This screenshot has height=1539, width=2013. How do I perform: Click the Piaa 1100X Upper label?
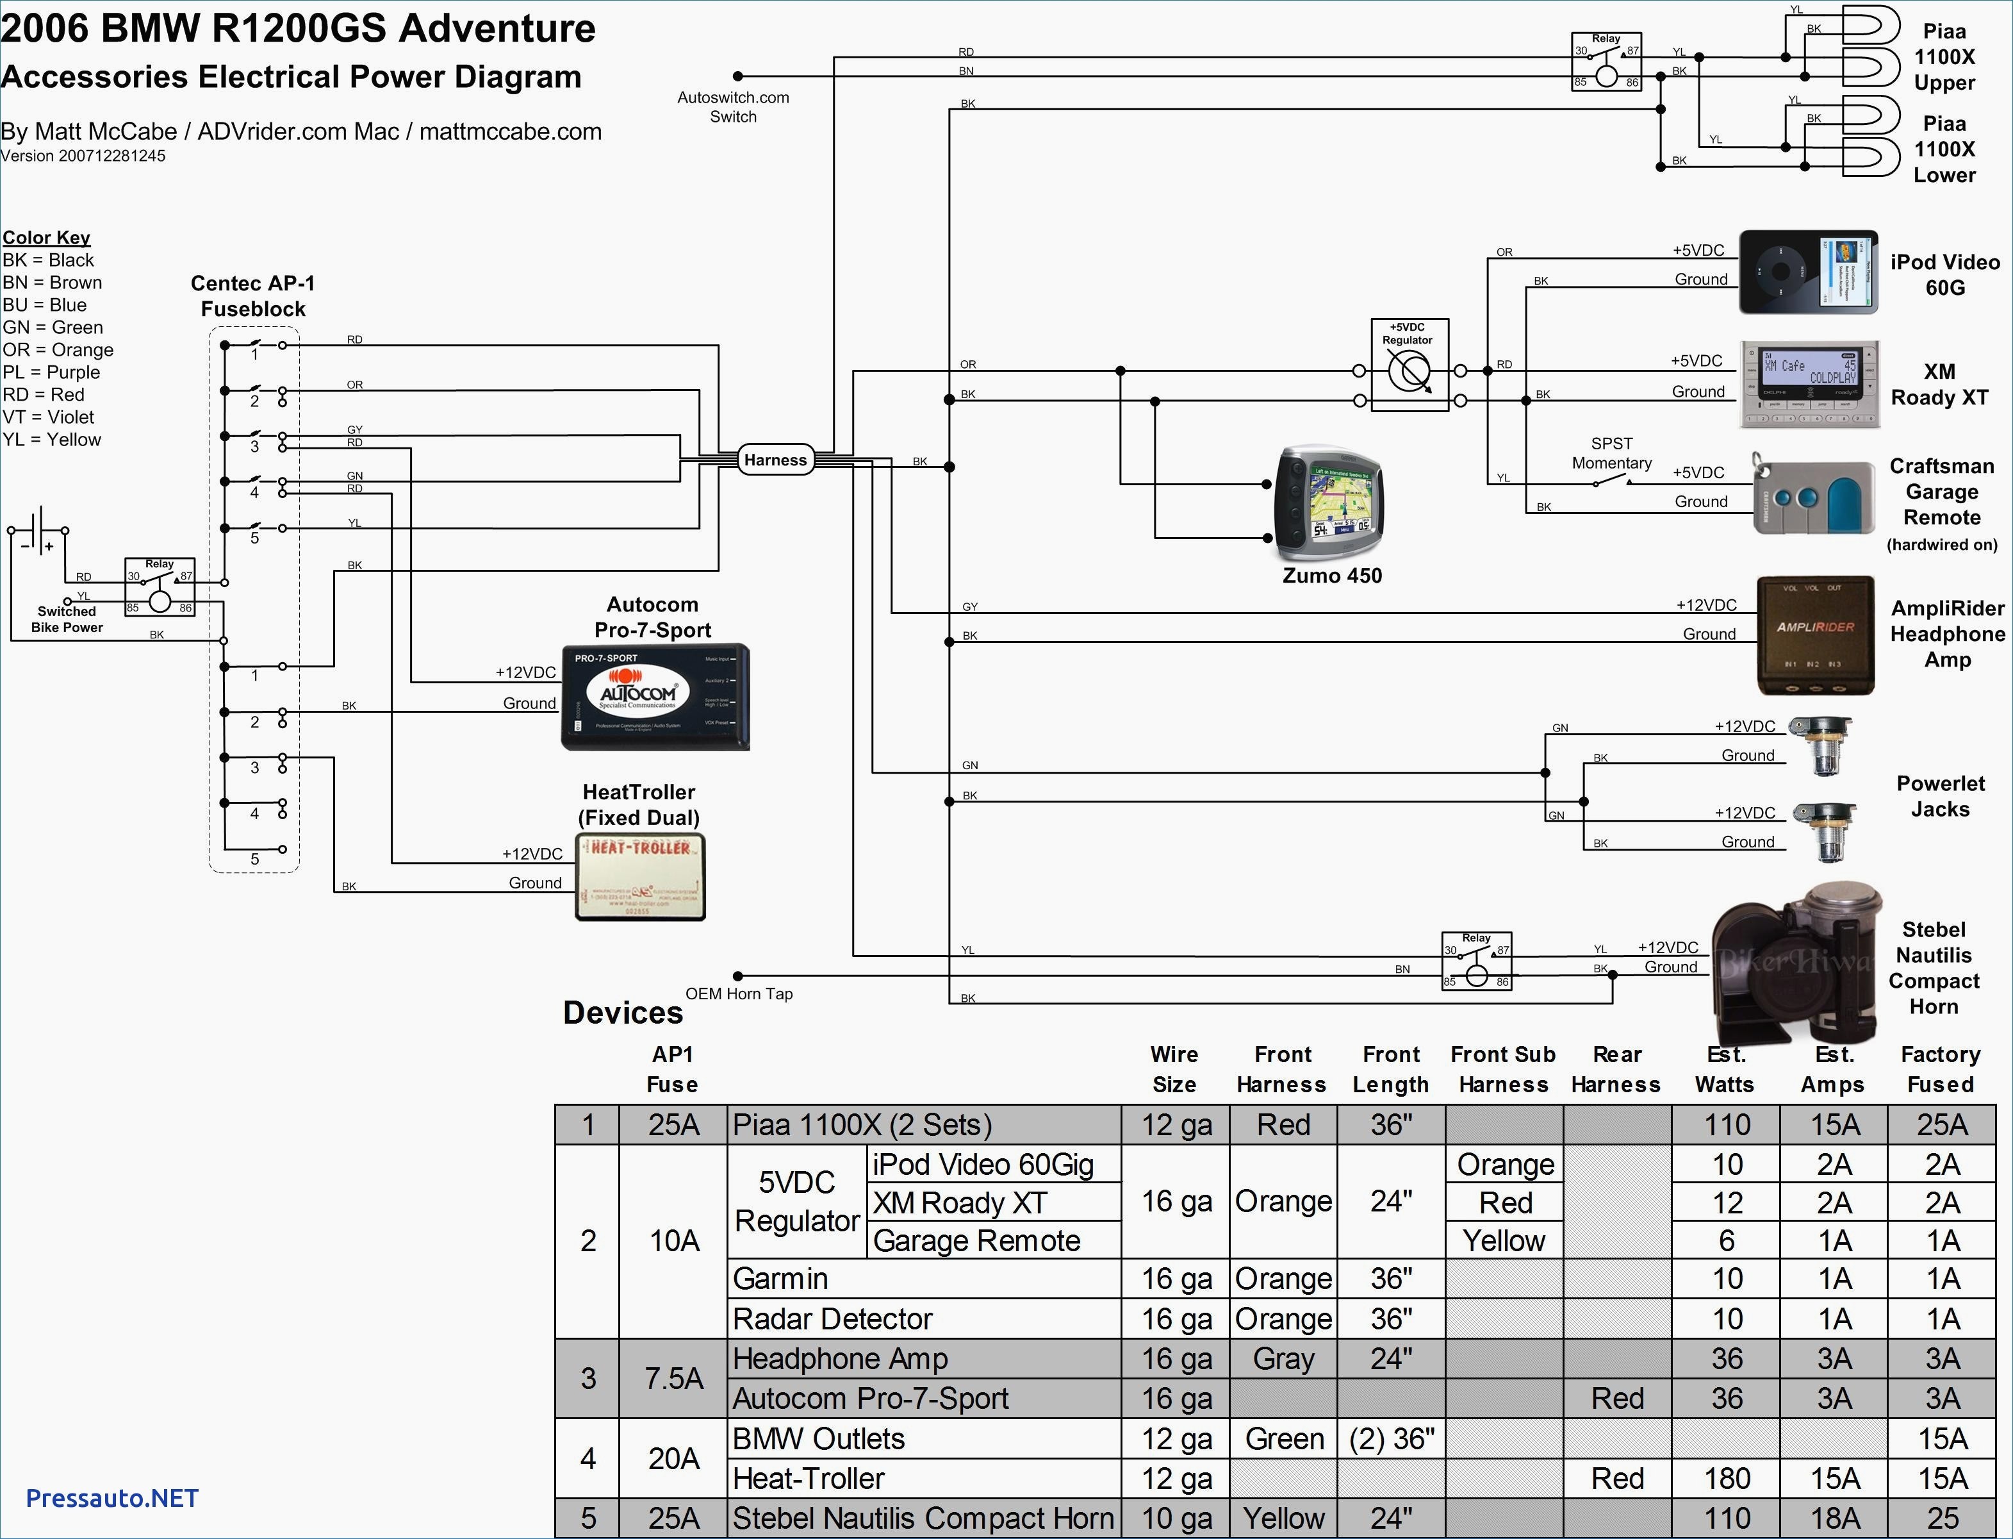1944,57
